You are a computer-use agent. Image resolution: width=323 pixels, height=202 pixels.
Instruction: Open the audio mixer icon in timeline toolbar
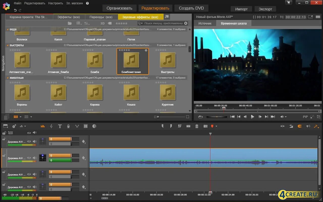[x=43, y=126]
